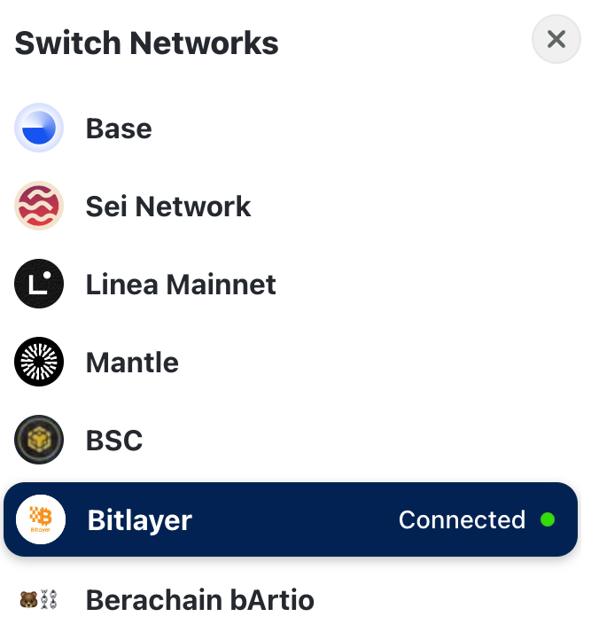This screenshot has width=599, height=640.
Task: Click the Connected status text
Action: tap(462, 519)
